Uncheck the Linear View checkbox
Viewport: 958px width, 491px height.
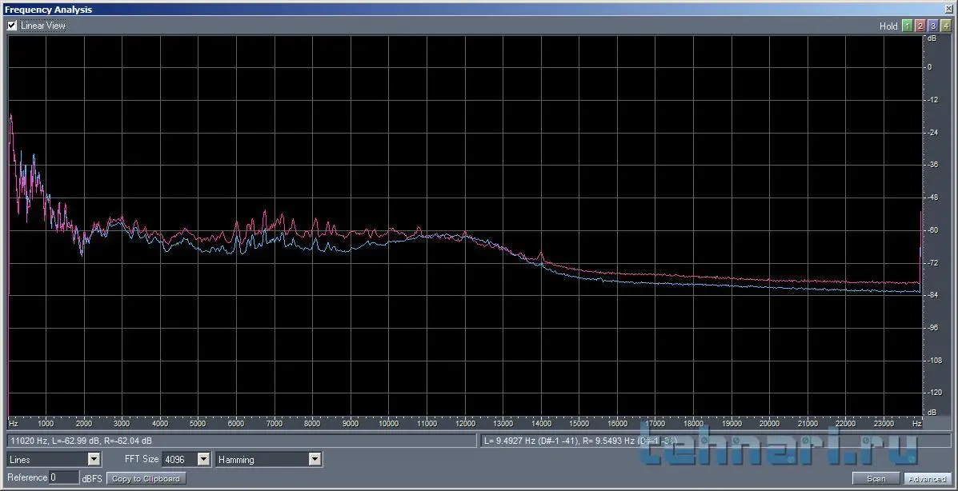[12, 26]
